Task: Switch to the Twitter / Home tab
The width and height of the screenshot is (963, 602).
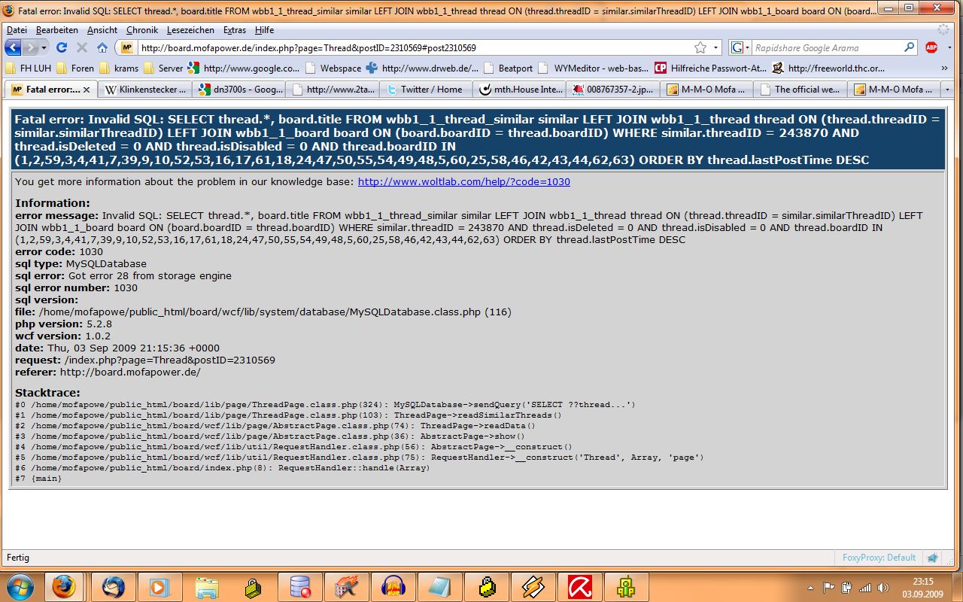Action: pos(426,90)
